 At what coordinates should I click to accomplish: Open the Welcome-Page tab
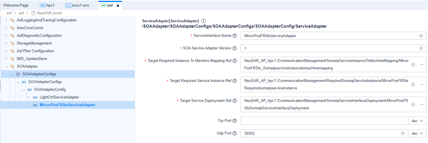click(16, 5)
